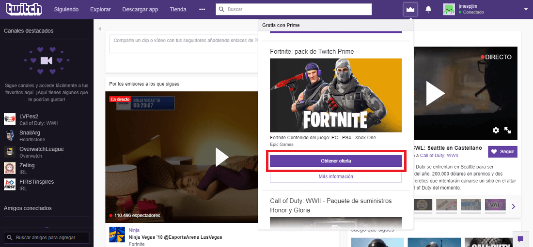
Task: Open the Ninja channel link
Action: (134, 230)
